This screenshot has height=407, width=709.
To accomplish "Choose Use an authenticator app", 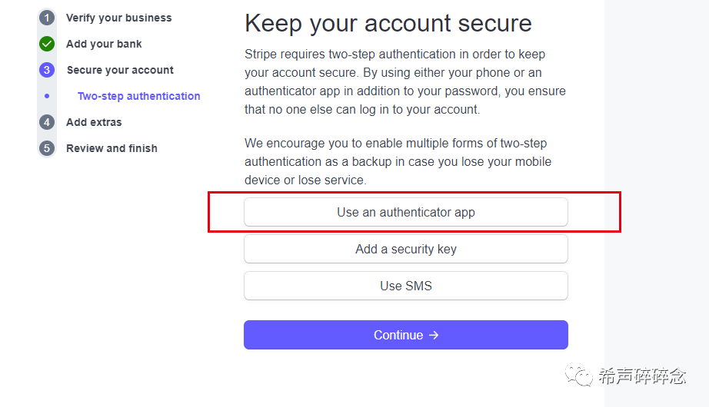I will pos(406,212).
